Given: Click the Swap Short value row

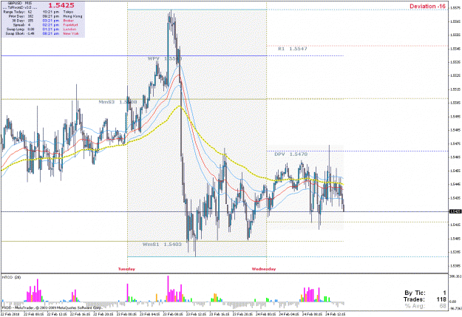Looking at the screenshot, I should [x=20, y=34].
